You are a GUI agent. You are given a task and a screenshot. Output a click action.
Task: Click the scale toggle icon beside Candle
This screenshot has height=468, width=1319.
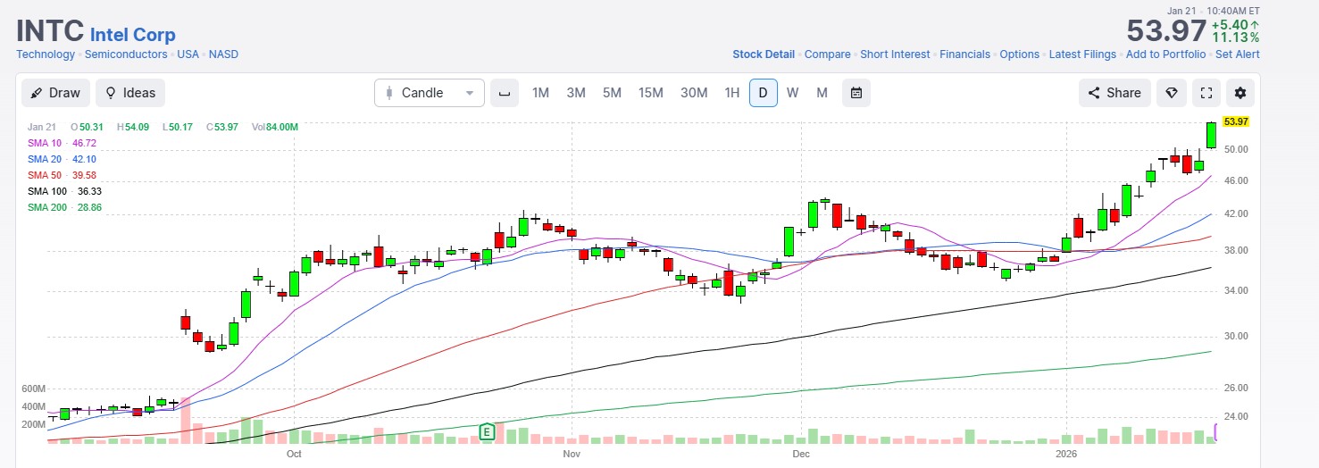pyautogui.click(x=505, y=93)
